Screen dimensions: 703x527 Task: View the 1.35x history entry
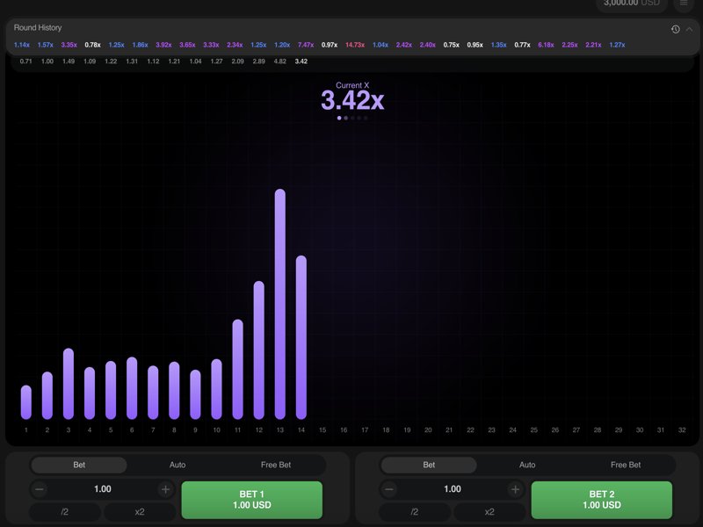pos(498,45)
